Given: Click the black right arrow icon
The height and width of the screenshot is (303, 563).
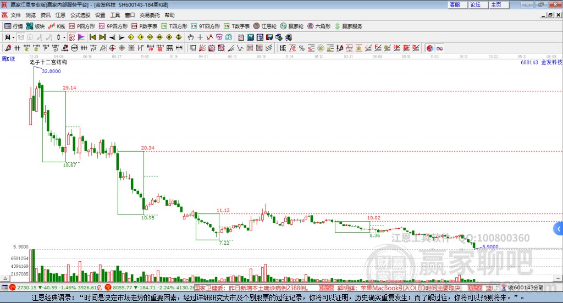Looking at the screenshot, I should [x=122, y=37].
